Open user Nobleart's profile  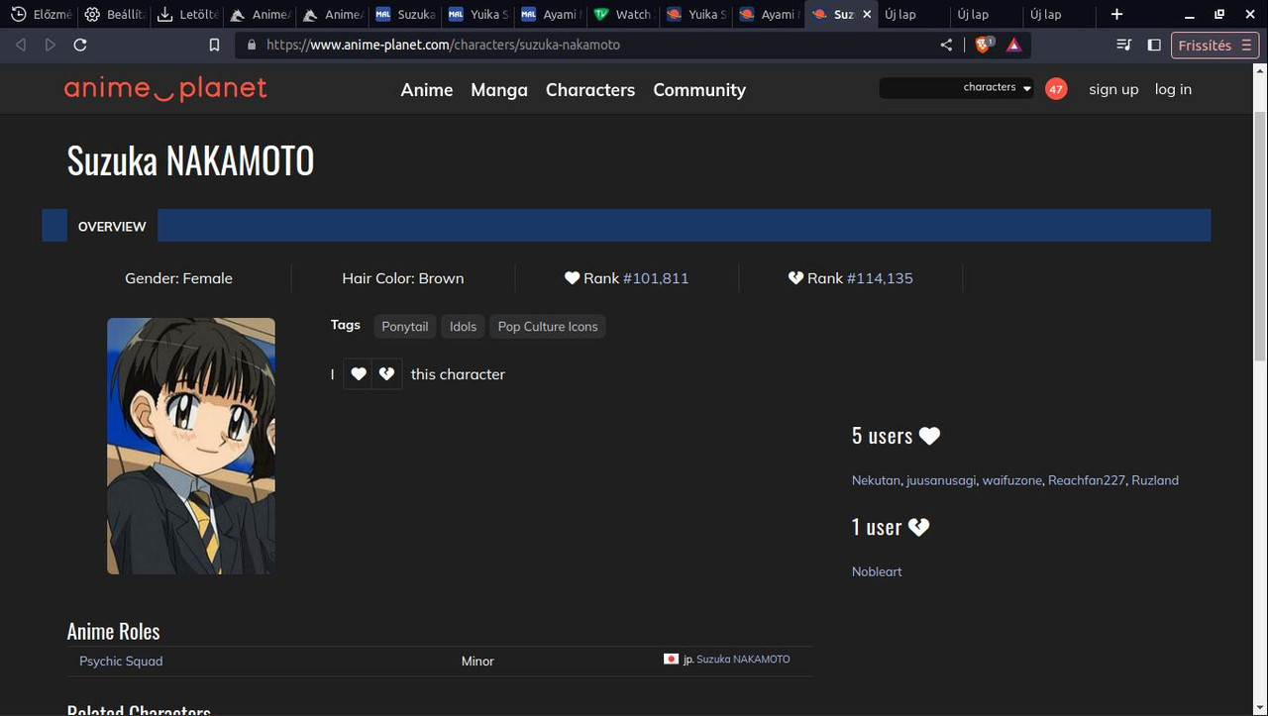click(877, 571)
